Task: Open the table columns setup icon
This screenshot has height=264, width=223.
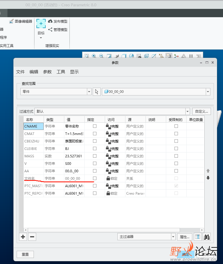Action: point(198,237)
